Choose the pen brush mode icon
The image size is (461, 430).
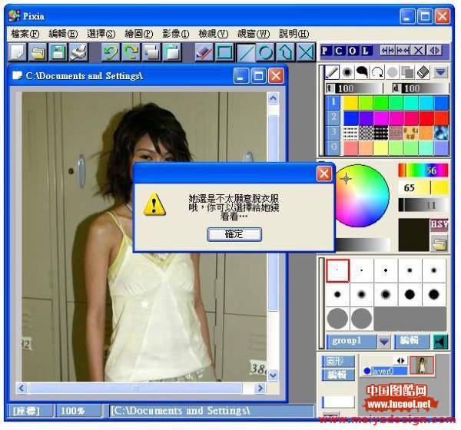point(332,71)
